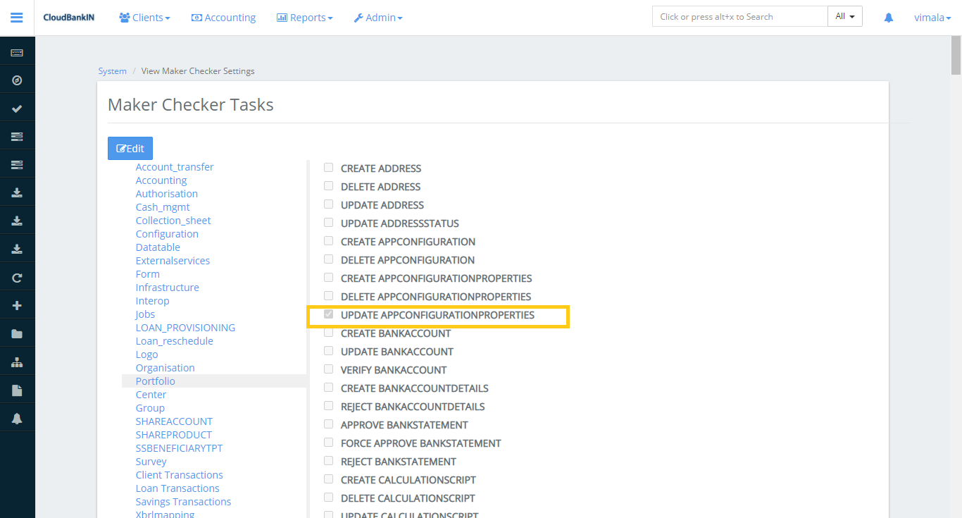Open the System breadcrumb link
The width and height of the screenshot is (962, 518).
[112, 70]
